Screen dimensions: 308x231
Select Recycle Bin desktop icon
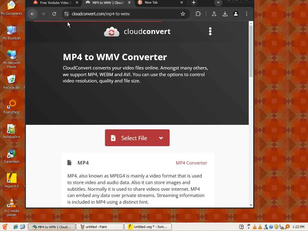[11, 82]
